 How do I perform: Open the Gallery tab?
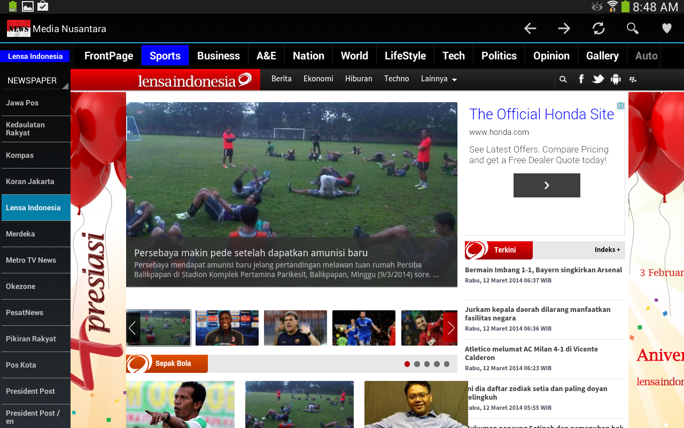point(602,56)
